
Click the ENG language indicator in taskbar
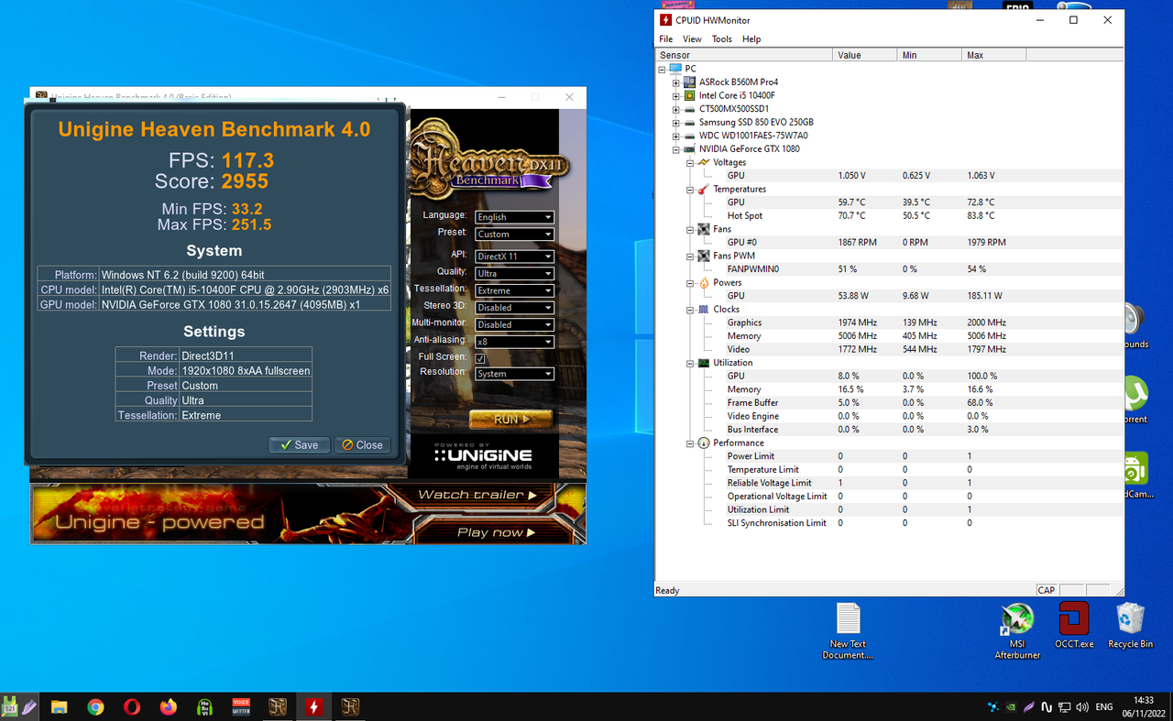pos(1104,706)
